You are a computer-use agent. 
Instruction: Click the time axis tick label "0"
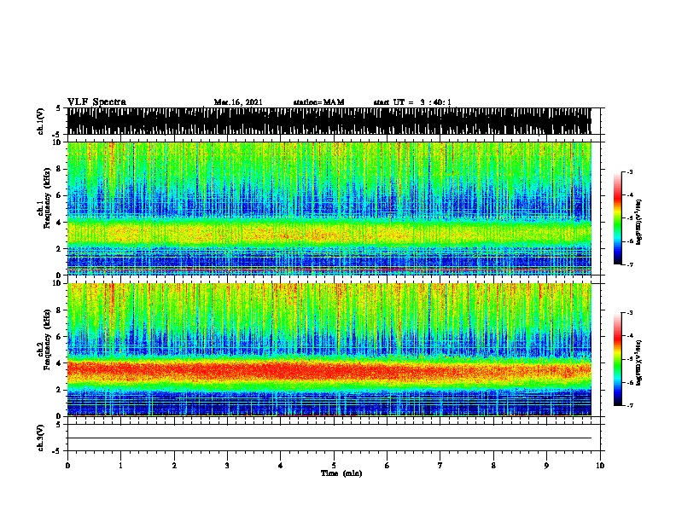(67, 466)
